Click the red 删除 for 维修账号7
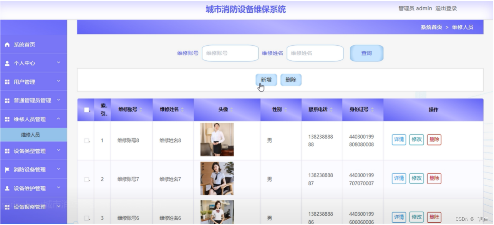This screenshot has width=494, height=225. [434, 179]
